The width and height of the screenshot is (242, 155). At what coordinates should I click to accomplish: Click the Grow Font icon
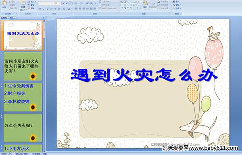(x=63, y=3)
